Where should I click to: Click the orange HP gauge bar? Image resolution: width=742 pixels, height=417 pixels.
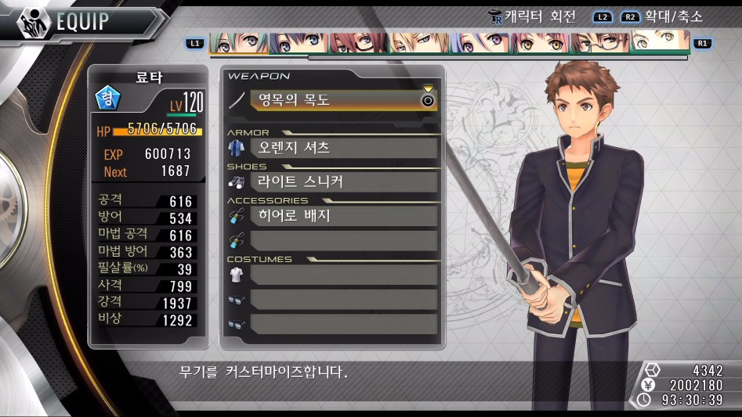157,131
